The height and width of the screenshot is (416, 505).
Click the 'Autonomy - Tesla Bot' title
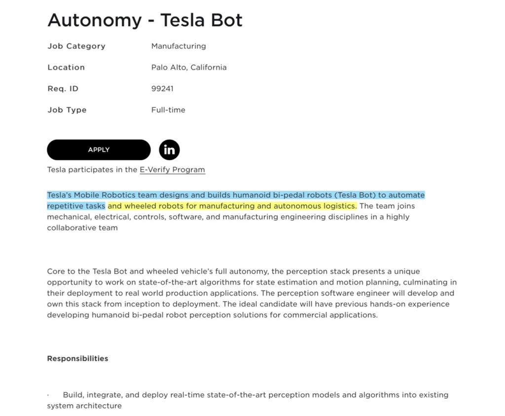(145, 20)
